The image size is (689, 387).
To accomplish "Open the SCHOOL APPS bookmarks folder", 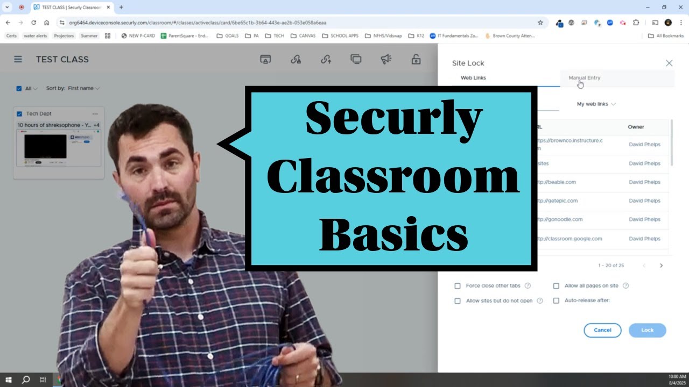I will point(340,36).
